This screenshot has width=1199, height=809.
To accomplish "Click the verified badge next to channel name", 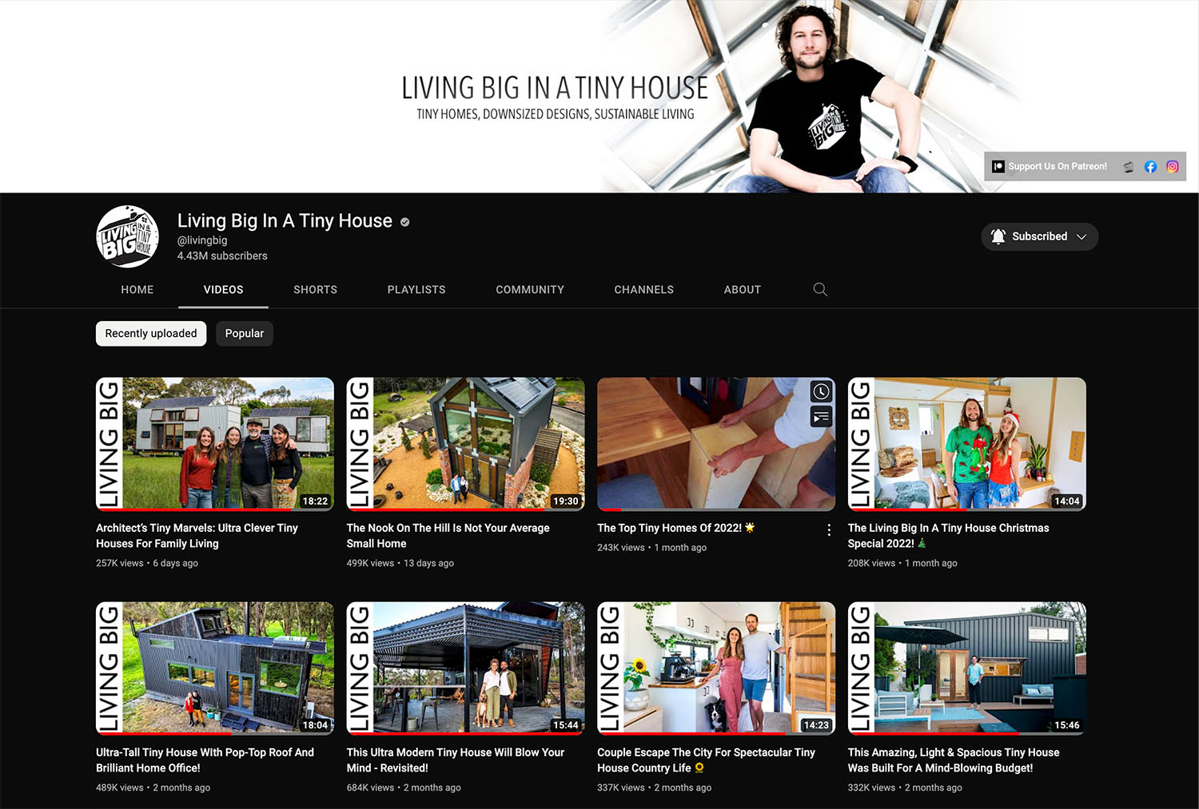I will click(x=405, y=222).
